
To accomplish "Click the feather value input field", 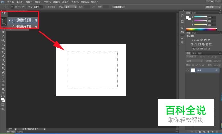I will [38, 7].
